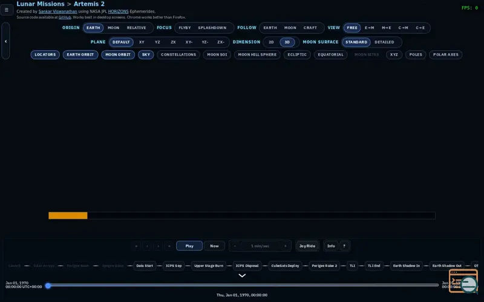Go to Lunar Missions breadcrumb
The image size is (484, 302).
(x=41, y=4)
